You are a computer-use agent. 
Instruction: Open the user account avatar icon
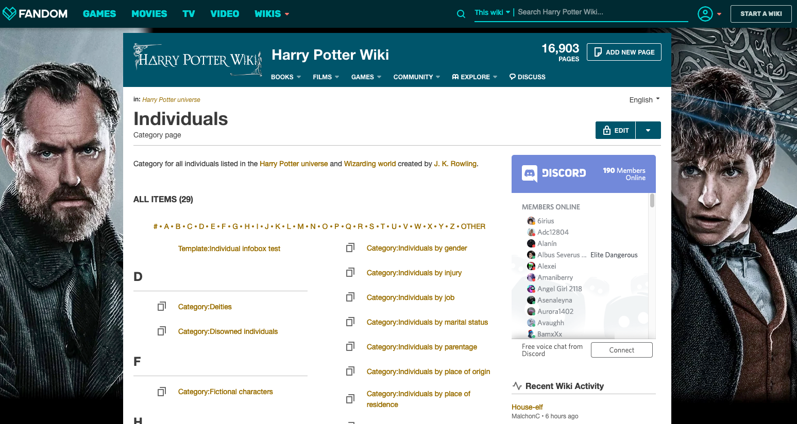point(705,14)
